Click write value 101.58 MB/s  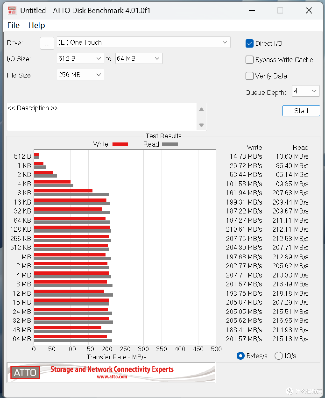[x=244, y=184]
